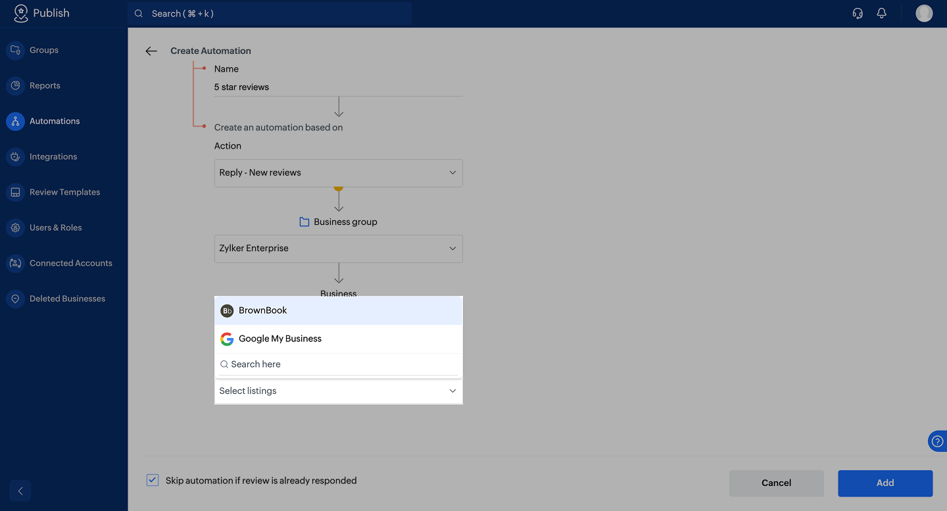The width and height of the screenshot is (947, 511).
Task: Open the headset support icon
Action: coord(858,13)
